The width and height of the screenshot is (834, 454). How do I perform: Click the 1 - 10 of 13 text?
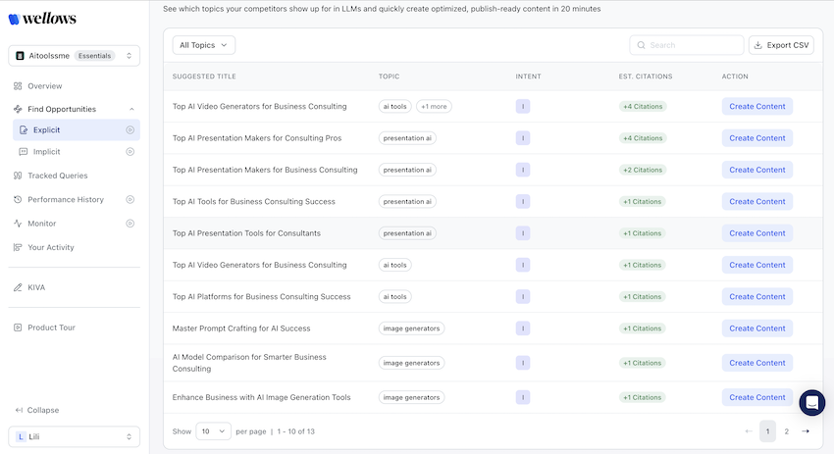[x=295, y=431]
